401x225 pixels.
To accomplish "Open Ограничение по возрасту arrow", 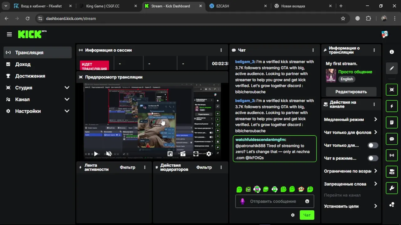I will 375,171.
